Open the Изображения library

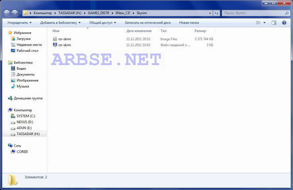pos(28,80)
